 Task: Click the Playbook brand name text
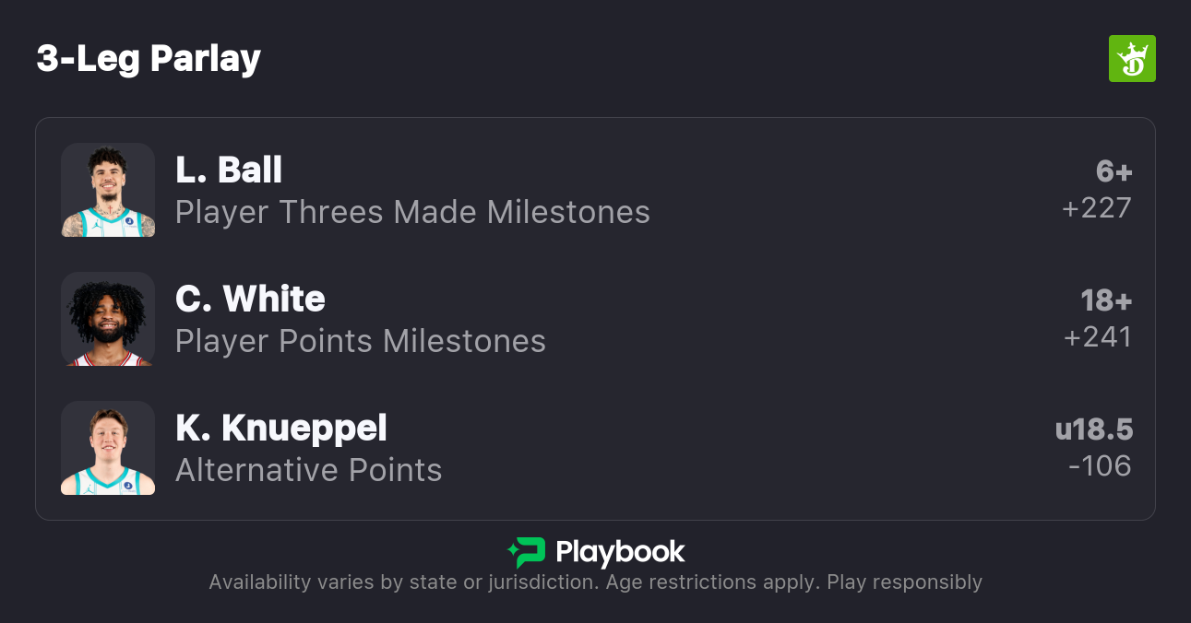click(620, 552)
